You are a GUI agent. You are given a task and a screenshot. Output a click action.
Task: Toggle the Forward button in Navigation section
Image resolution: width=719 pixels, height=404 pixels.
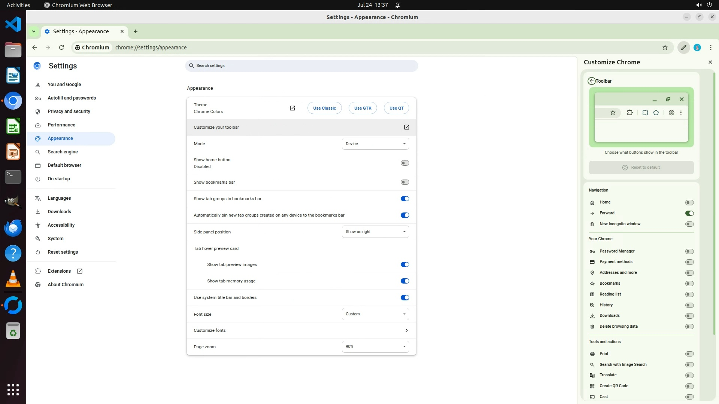click(x=689, y=213)
